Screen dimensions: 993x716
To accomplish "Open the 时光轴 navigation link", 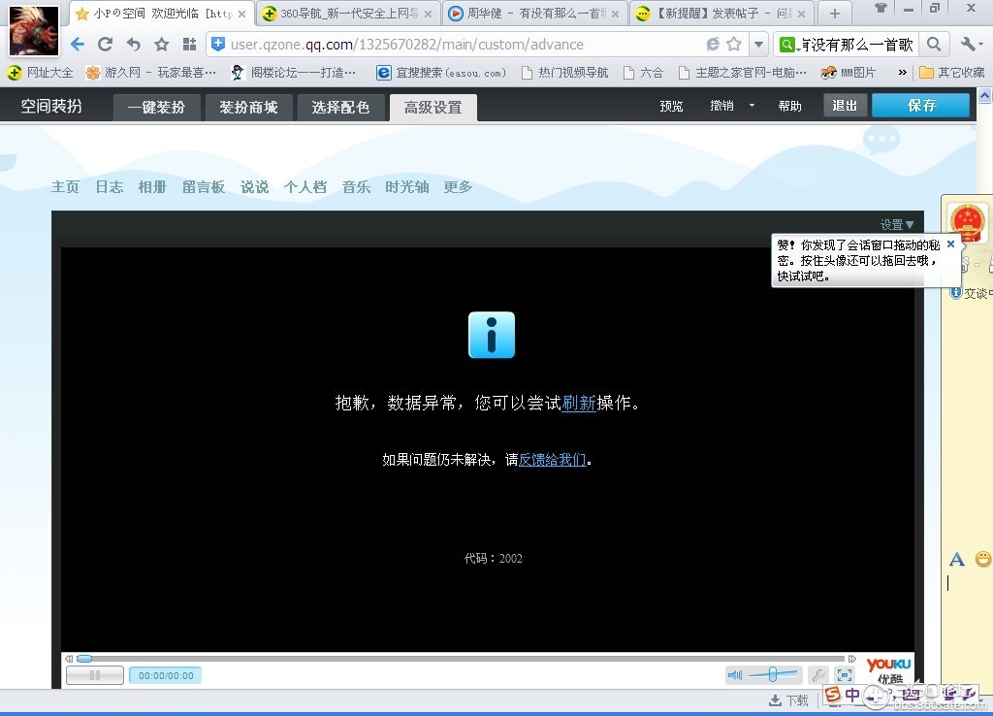I will [x=407, y=187].
